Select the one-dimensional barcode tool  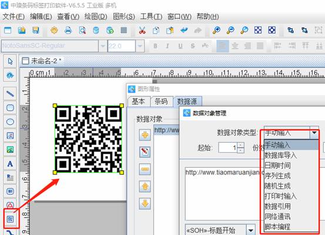(10, 191)
